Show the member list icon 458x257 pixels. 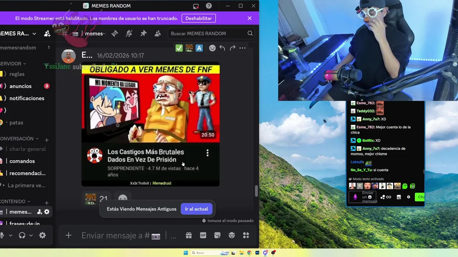coord(158,33)
